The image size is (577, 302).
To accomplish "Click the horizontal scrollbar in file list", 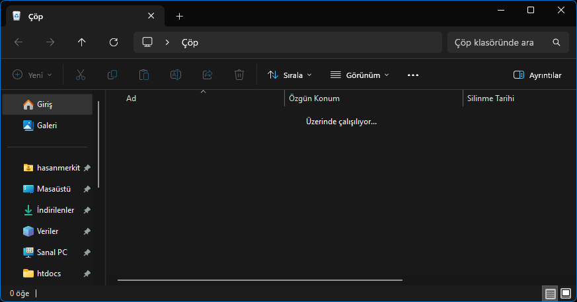I will pyautogui.click(x=260, y=280).
